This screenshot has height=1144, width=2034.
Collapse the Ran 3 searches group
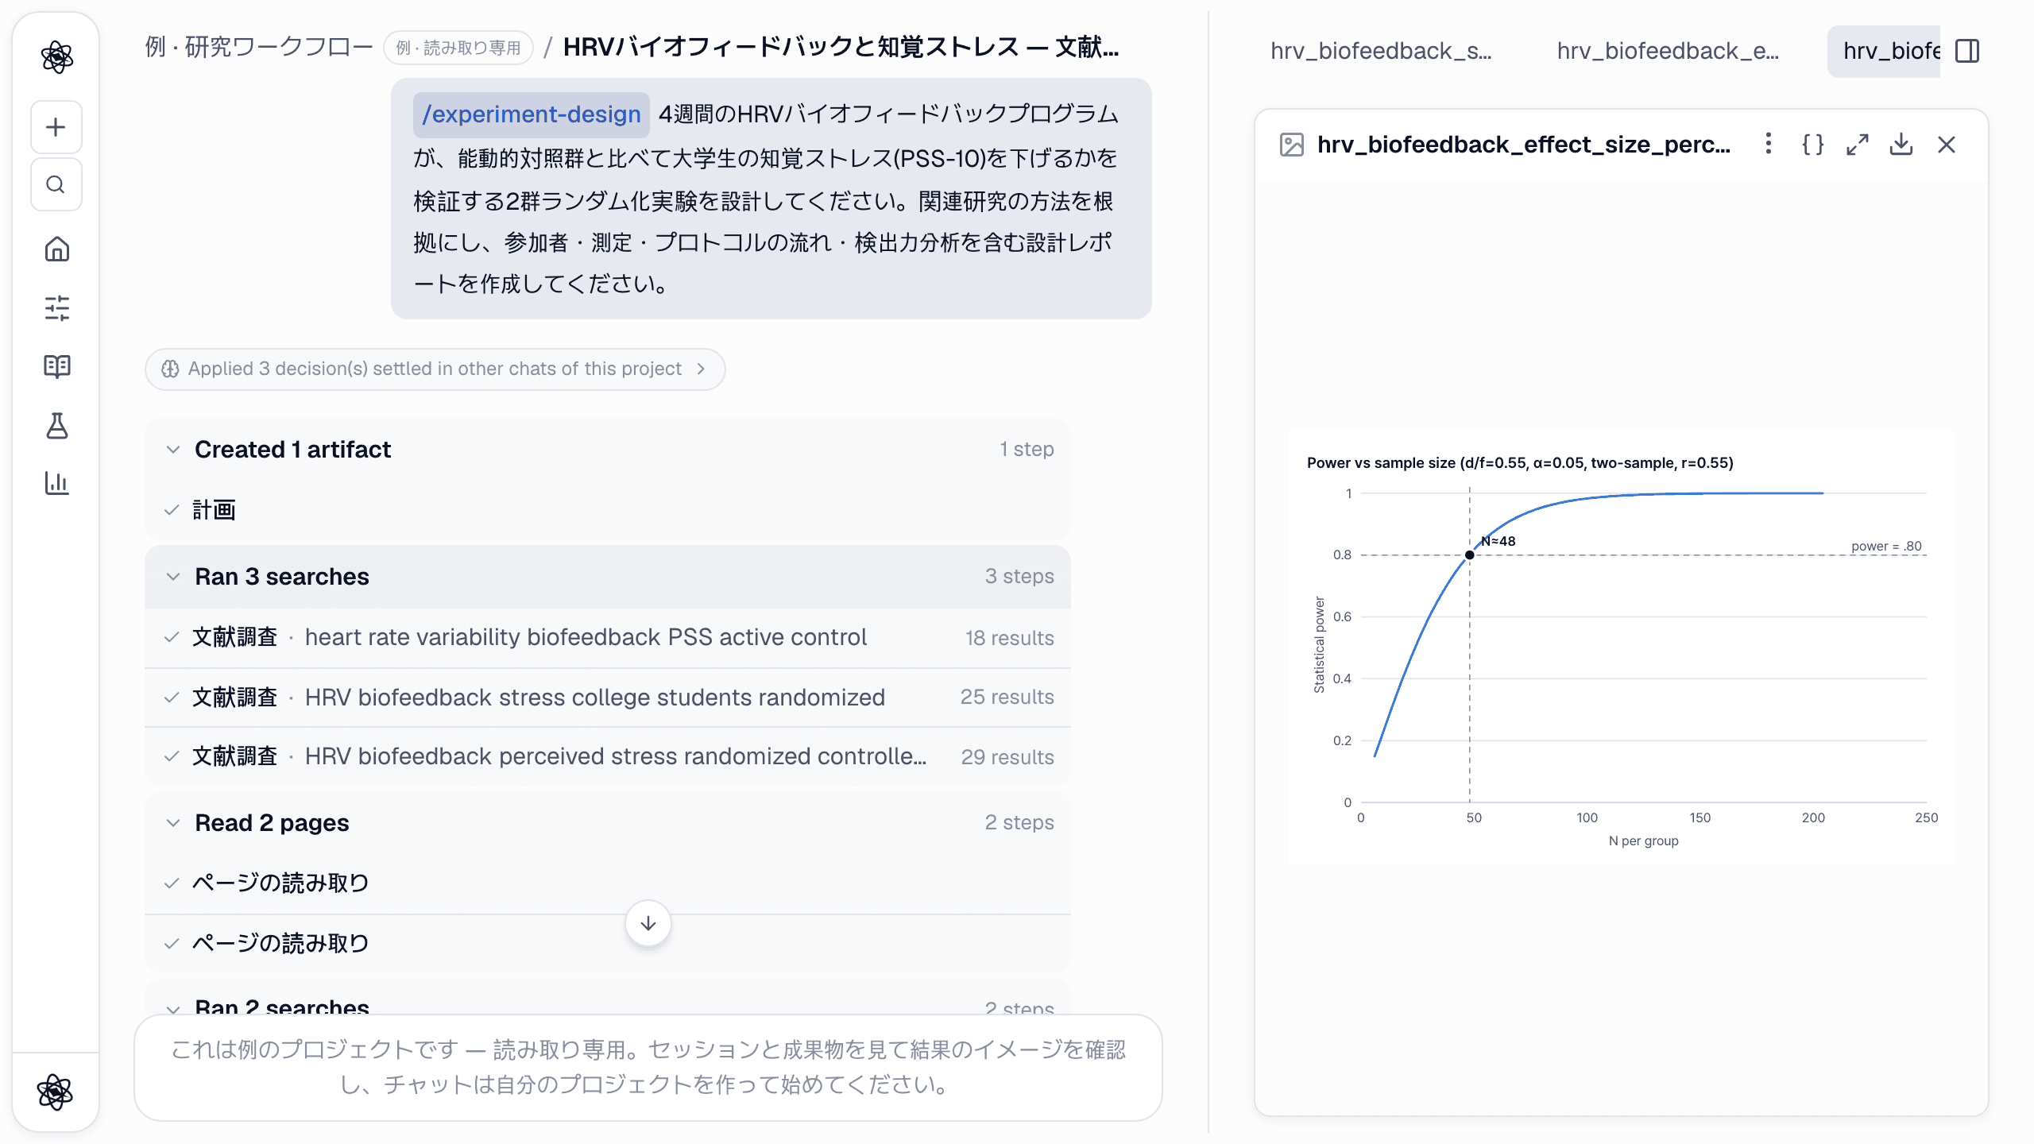[x=608, y=577]
